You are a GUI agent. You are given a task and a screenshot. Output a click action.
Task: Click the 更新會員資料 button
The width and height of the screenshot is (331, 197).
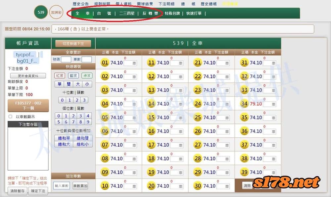click(x=28, y=76)
